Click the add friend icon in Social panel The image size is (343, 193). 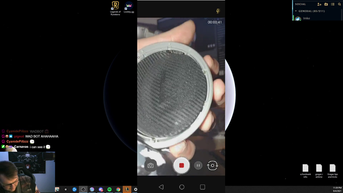[319, 4]
